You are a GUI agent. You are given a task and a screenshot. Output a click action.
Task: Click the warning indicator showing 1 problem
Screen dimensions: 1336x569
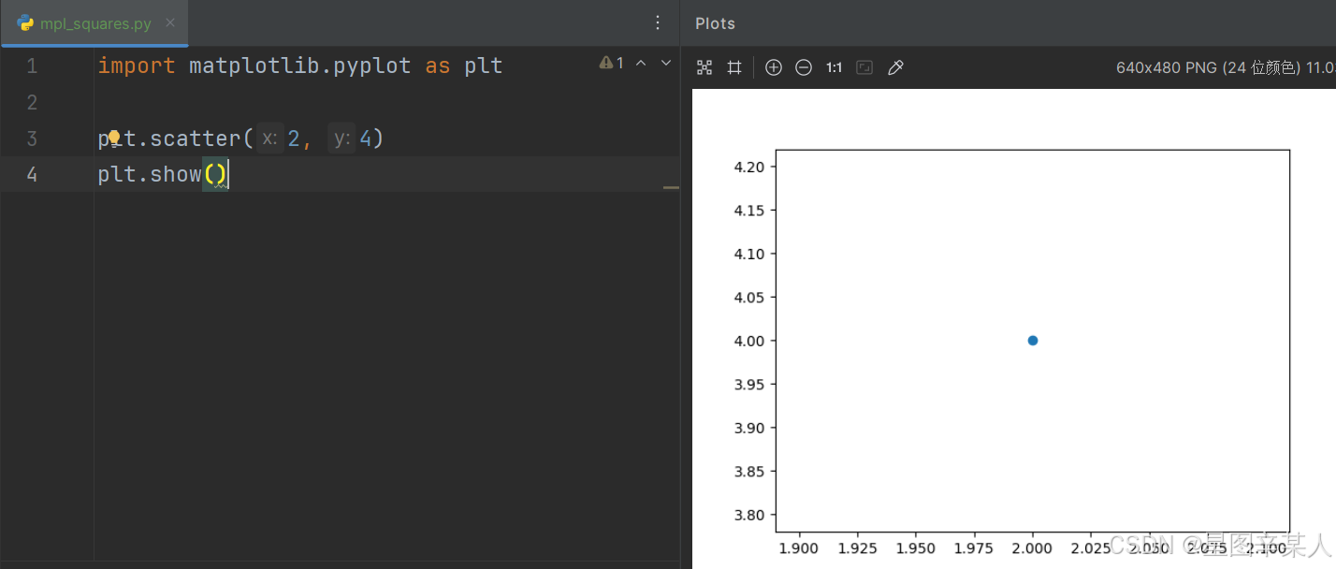(x=611, y=63)
